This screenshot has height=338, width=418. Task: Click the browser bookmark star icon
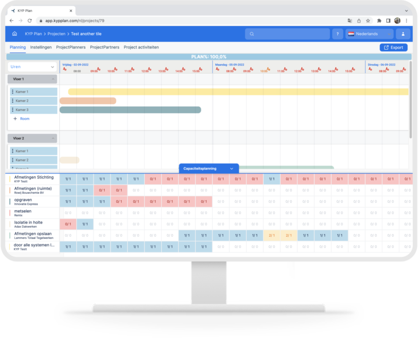point(369,20)
